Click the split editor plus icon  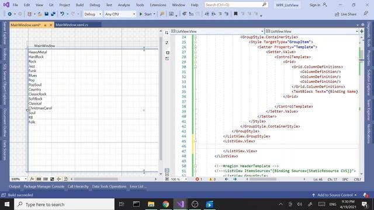click(x=362, y=31)
